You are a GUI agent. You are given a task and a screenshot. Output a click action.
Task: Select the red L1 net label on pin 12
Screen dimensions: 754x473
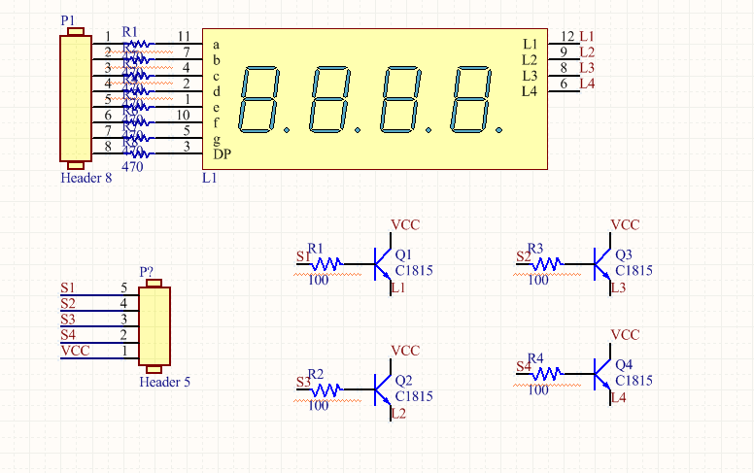tap(587, 36)
